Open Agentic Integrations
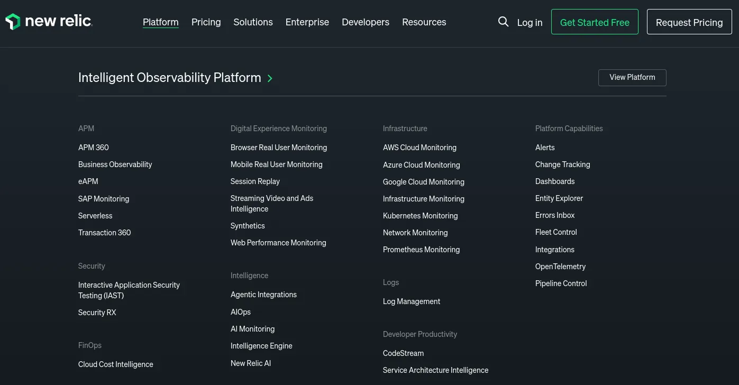This screenshot has width=739, height=385. (x=263, y=295)
